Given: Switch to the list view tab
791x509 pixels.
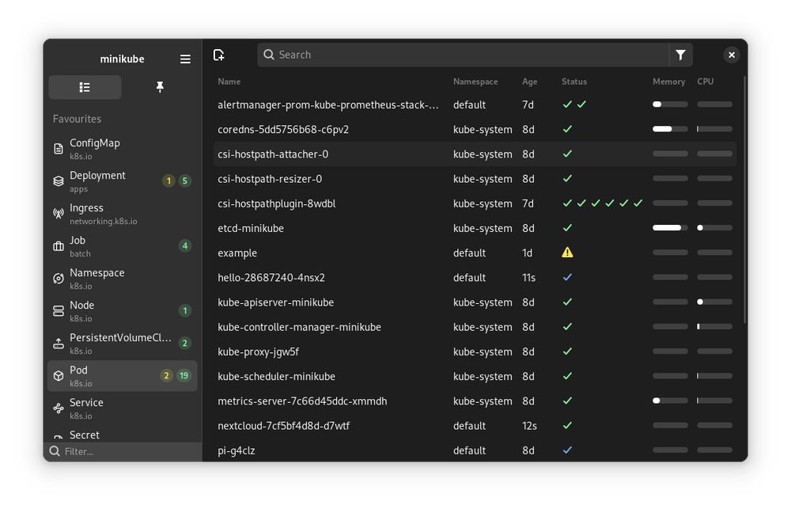Looking at the screenshot, I should coord(85,87).
